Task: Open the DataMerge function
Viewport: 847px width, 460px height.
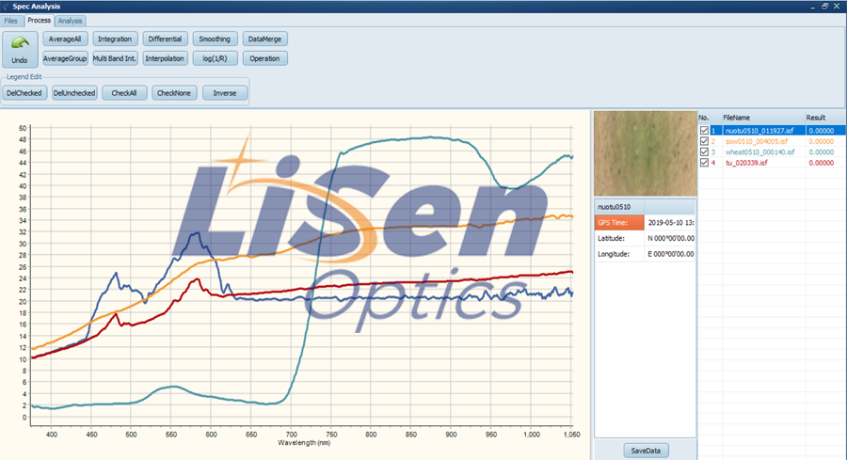Action: (x=264, y=39)
